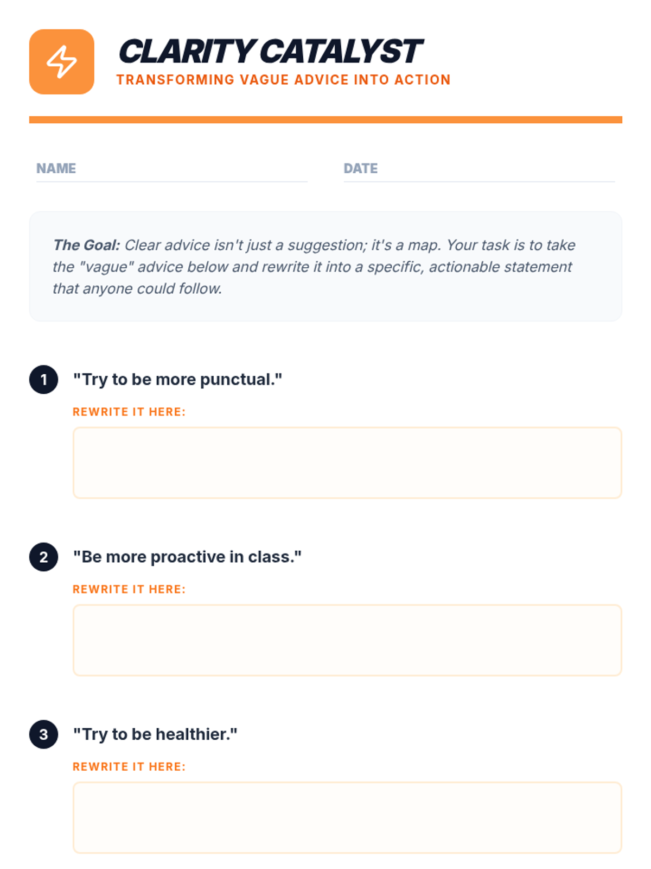The height and width of the screenshot is (869, 651).
Task: Click the first Rewrite It Here label
Action: pyautogui.click(x=129, y=412)
